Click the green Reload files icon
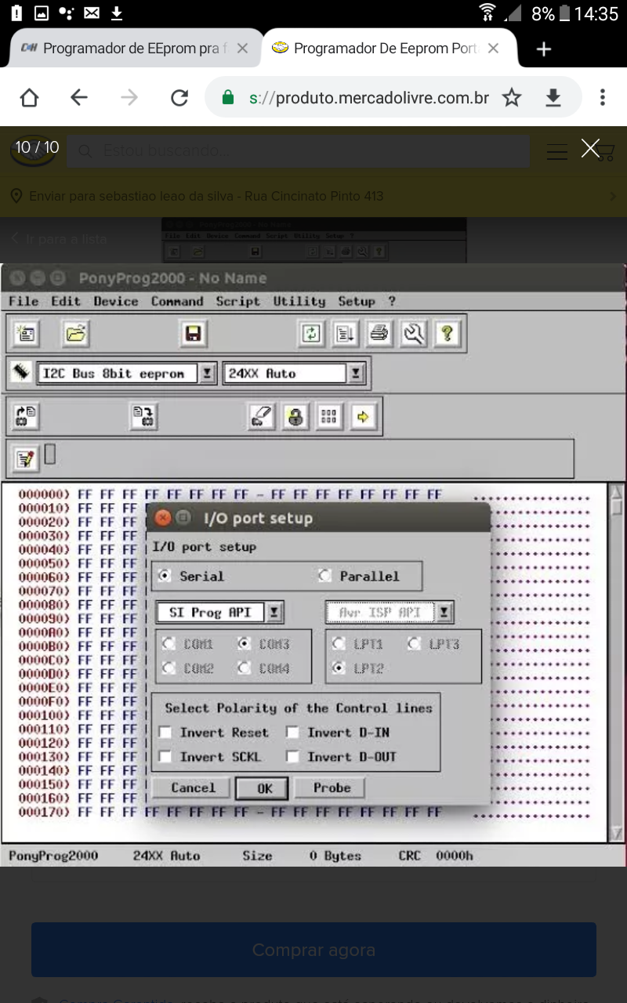Image resolution: width=627 pixels, height=1003 pixels. click(311, 335)
